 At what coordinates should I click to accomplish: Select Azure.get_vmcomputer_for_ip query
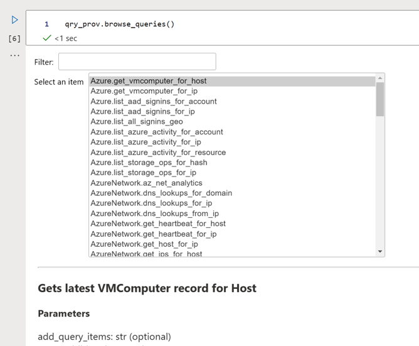tap(144, 91)
